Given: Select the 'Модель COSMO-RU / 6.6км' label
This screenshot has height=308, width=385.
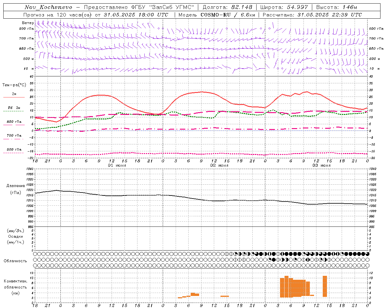Looking at the screenshot, I should [x=217, y=15].
